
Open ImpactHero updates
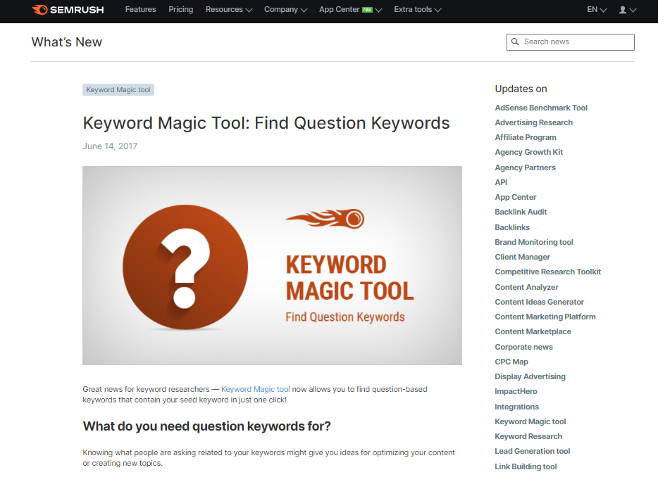516,391
